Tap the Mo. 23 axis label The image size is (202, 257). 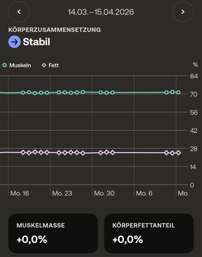click(x=62, y=194)
